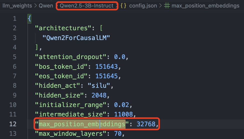Click the "bos_token_id" key

point(61,66)
